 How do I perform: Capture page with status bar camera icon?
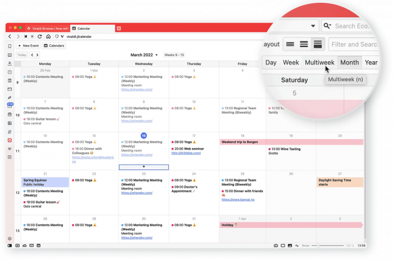(276, 246)
